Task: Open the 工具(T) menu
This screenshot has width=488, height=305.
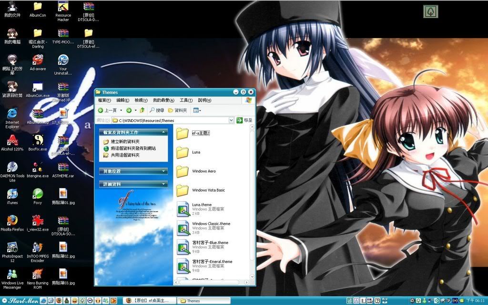Action: pos(186,100)
